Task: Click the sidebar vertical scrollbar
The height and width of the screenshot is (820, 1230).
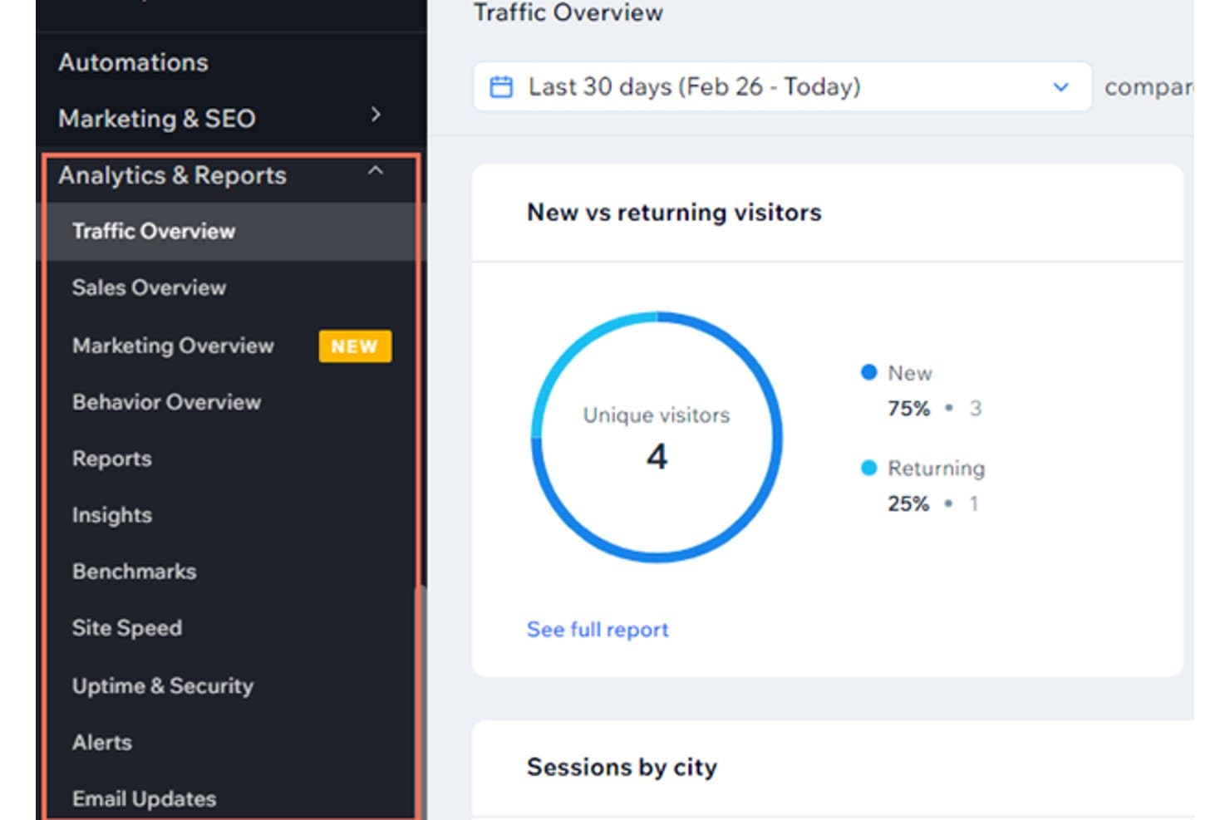Action: point(421,702)
